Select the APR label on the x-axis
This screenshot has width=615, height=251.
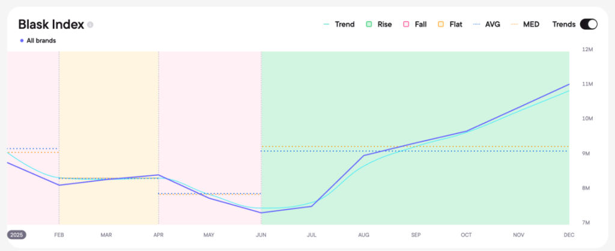click(x=159, y=235)
